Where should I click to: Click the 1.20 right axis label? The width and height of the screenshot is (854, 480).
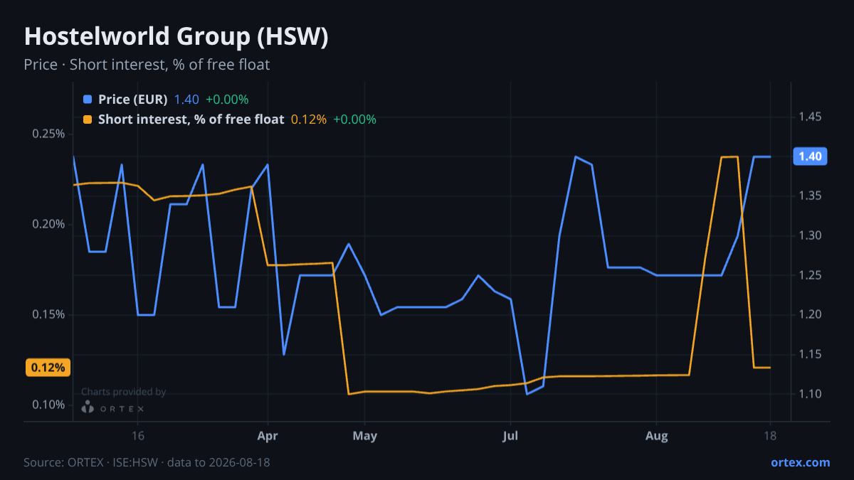click(x=810, y=314)
